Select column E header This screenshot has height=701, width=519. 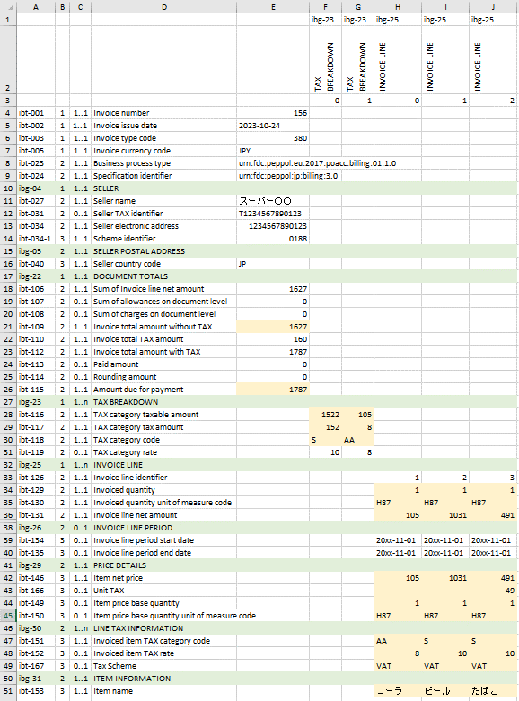273,7
